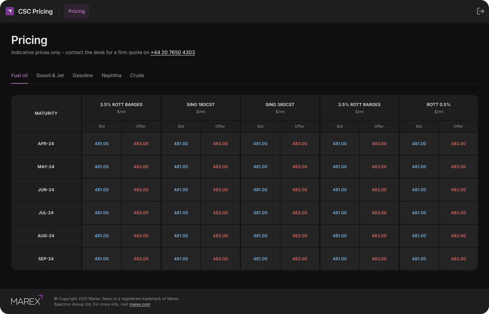This screenshot has height=314, width=489.
Task: Click MAY-24 SING 180CST bid 481.00
Action: (x=181, y=167)
